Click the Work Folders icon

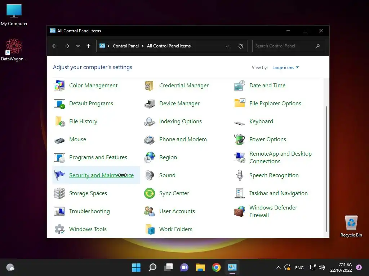pos(150,229)
